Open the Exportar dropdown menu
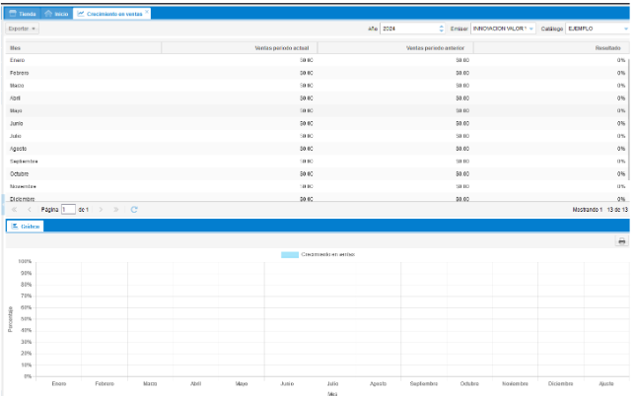The width and height of the screenshot is (636, 396). (x=22, y=29)
